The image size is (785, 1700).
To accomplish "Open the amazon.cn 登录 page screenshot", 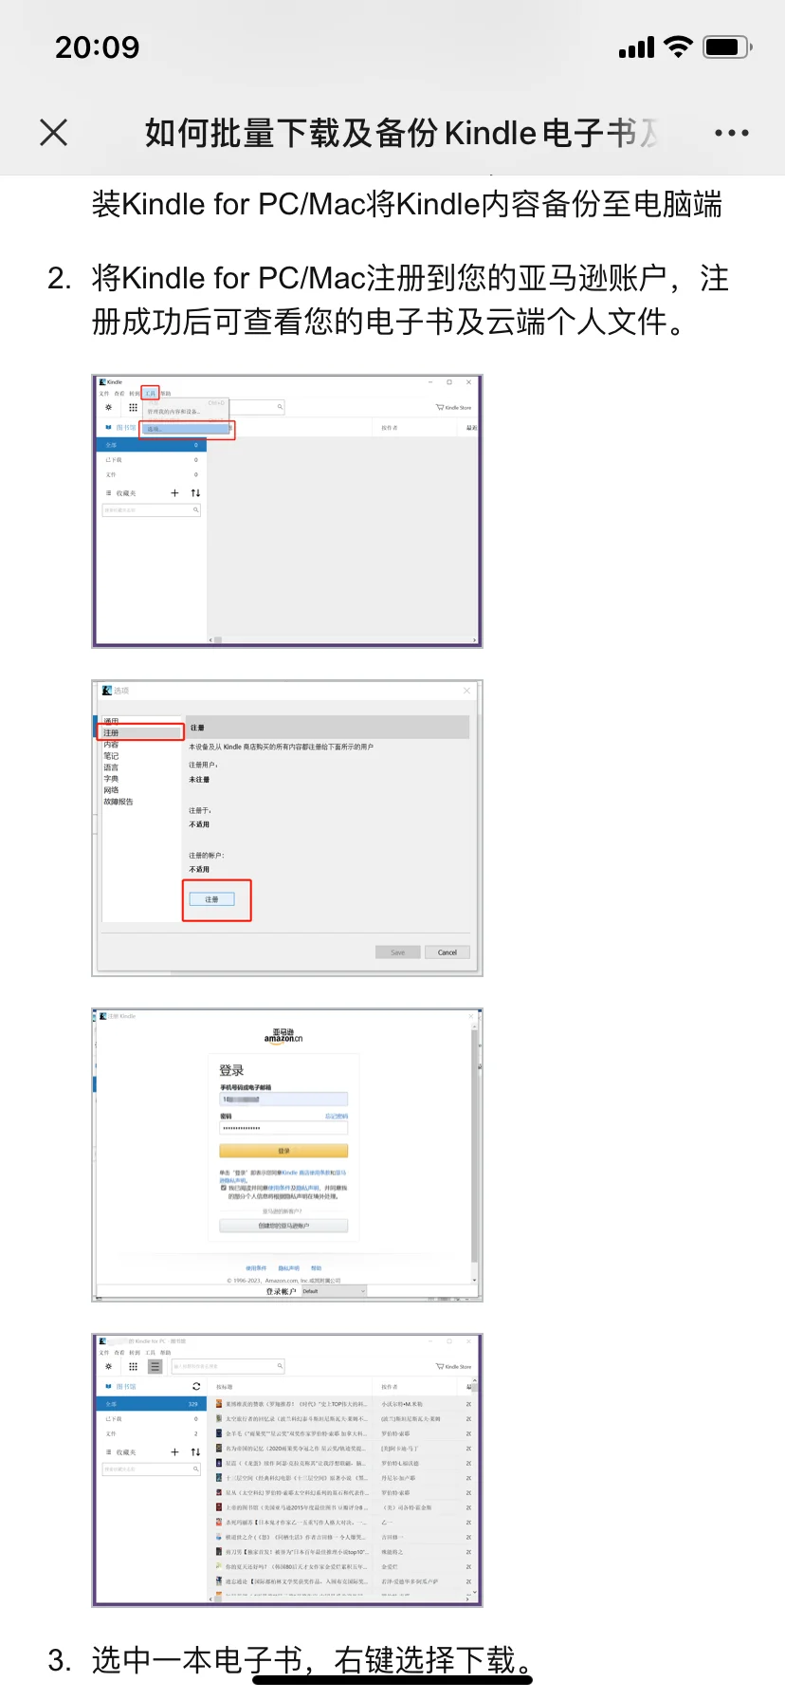I will (287, 1155).
